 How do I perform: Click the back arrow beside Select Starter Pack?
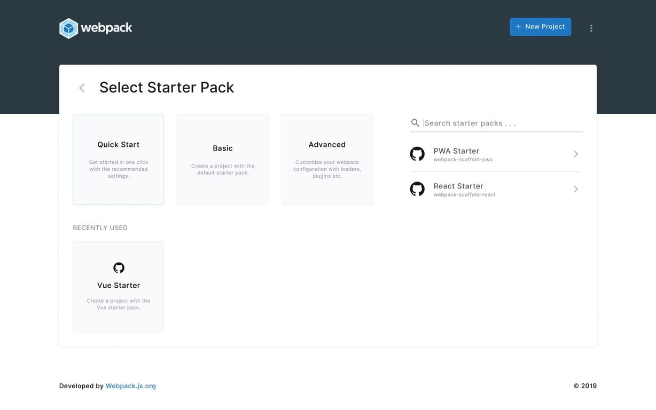(81, 87)
